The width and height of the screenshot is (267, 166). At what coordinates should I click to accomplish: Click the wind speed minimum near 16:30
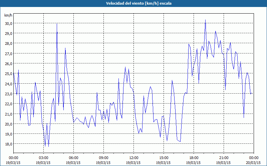click(180, 141)
